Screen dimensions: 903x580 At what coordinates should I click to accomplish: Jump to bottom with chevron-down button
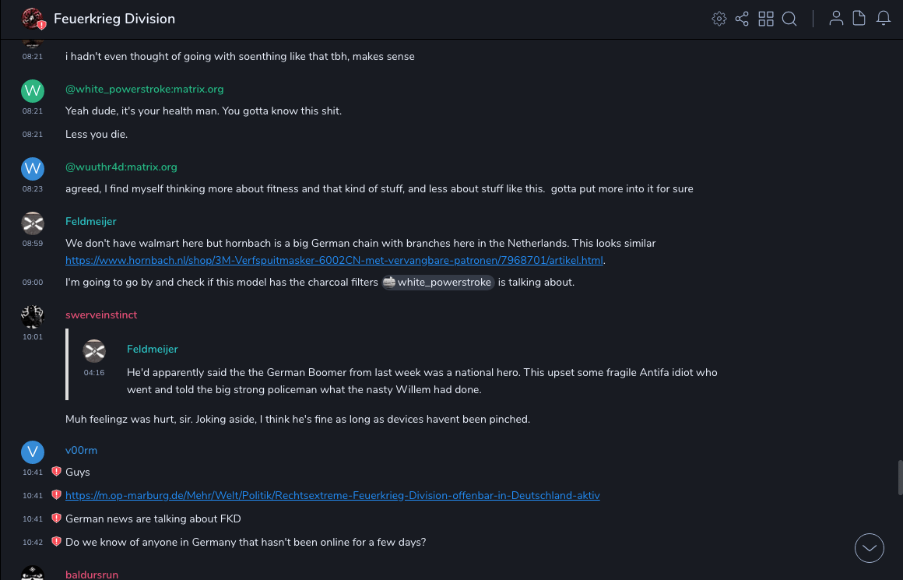click(x=869, y=548)
